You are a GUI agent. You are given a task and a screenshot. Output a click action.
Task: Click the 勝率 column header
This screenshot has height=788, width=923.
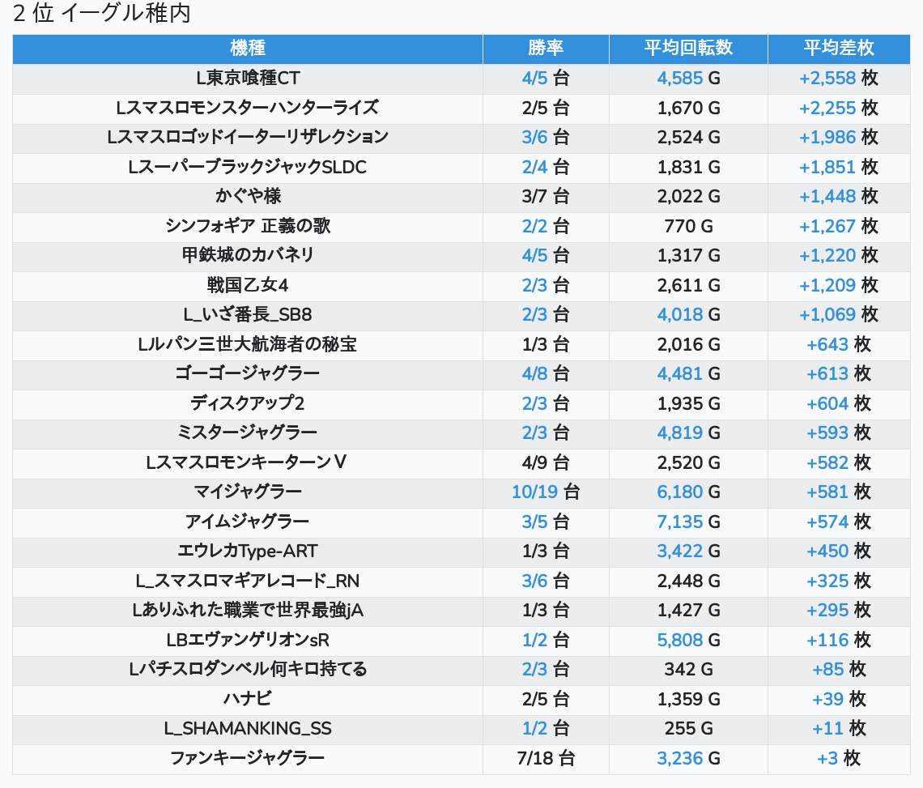(546, 48)
